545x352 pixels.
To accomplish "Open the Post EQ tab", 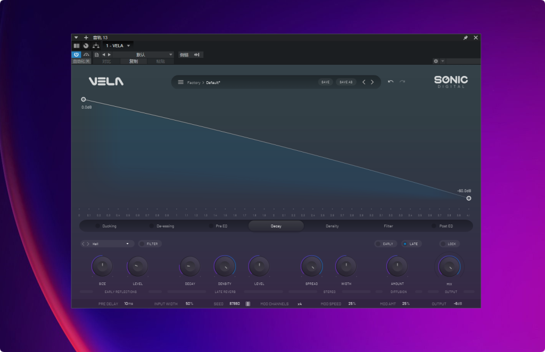I will tap(446, 226).
